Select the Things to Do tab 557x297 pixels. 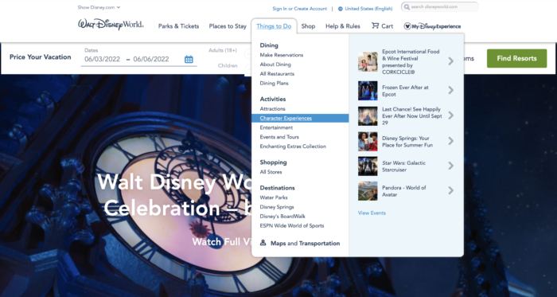click(x=274, y=26)
